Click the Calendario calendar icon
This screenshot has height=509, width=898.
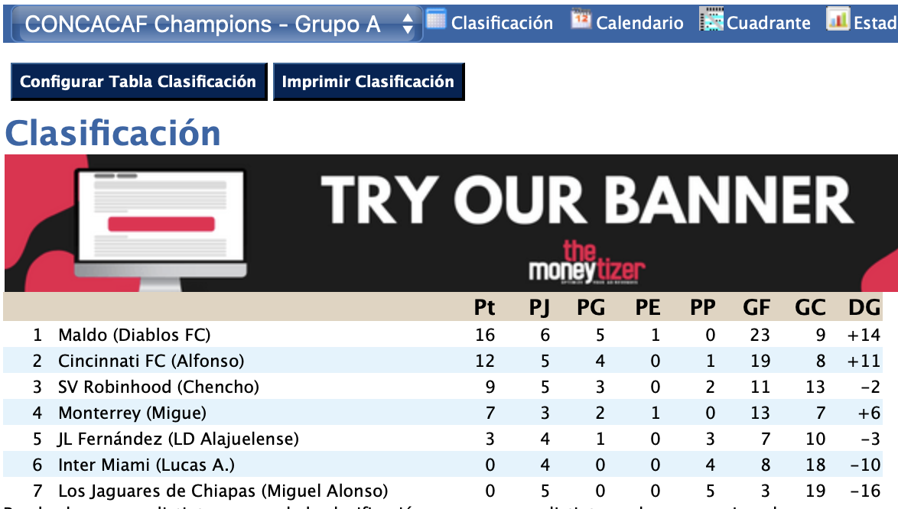[581, 20]
